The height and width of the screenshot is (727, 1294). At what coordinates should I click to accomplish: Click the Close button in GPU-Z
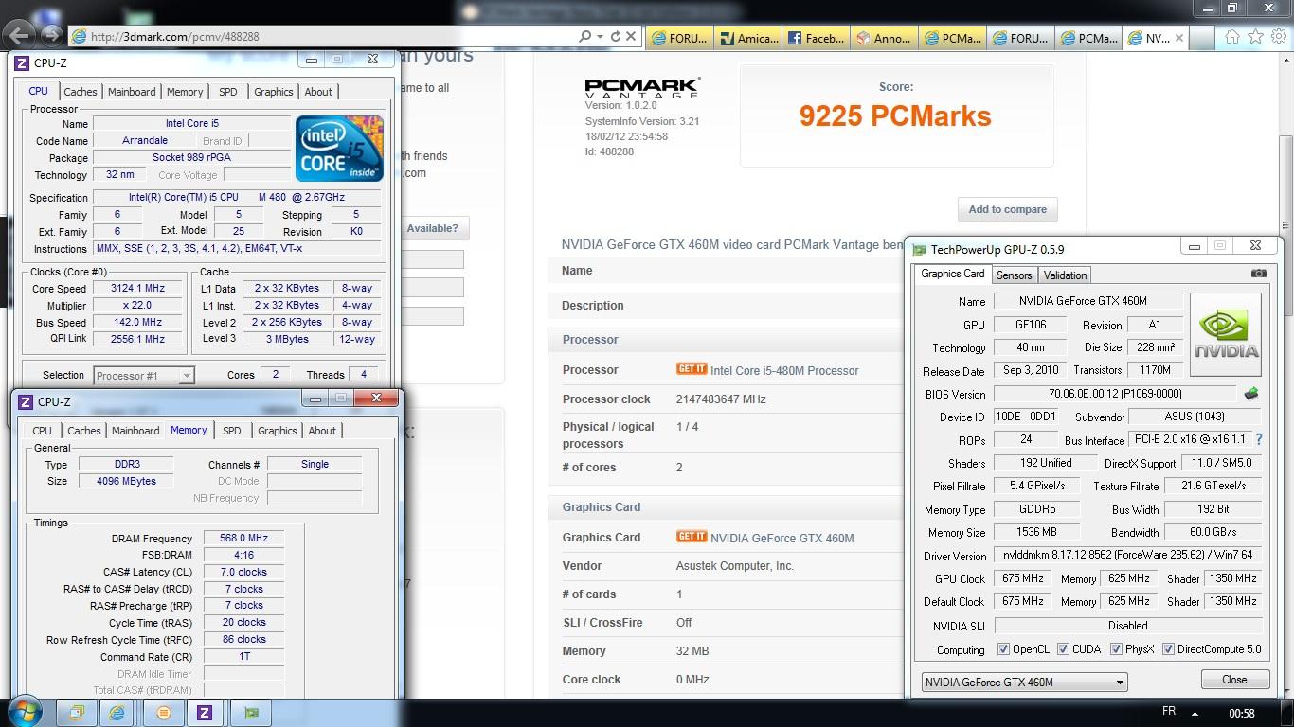[1234, 680]
